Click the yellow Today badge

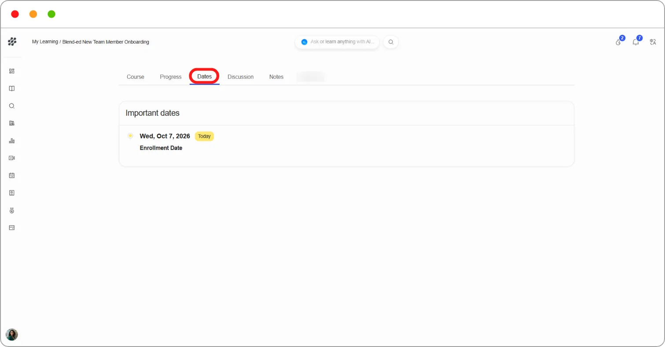tap(204, 136)
